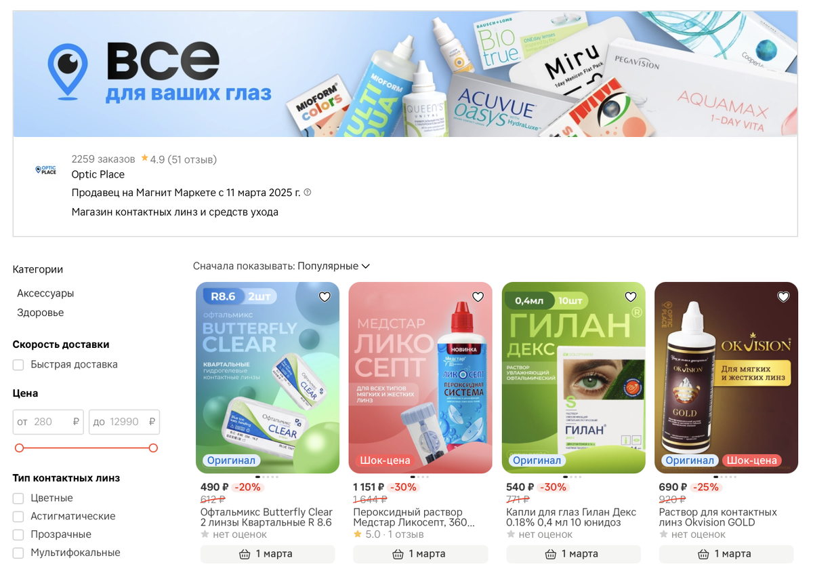Add Гилан Декс drops to cart, 1 марта
813x573 pixels.
point(573,554)
